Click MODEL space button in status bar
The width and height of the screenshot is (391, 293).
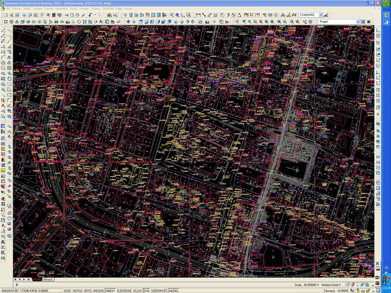tap(174, 291)
